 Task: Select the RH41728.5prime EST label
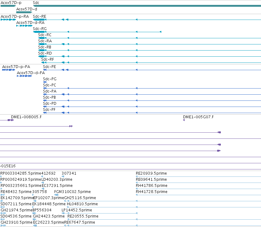click(x=152, y=192)
